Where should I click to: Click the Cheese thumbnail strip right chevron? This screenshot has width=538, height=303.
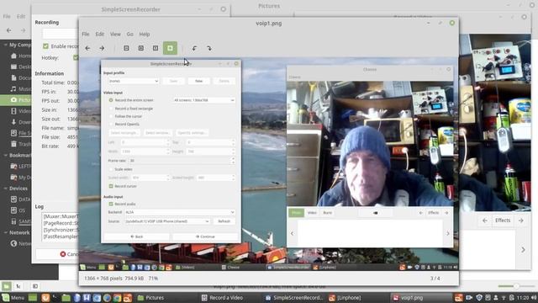pos(523,250)
